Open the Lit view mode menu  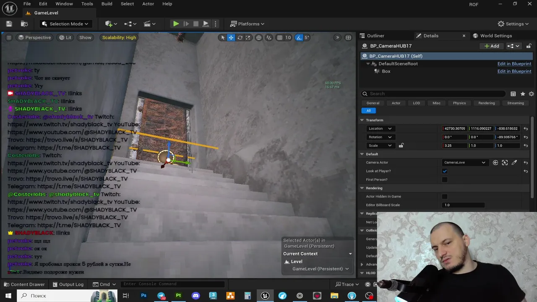tap(65, 37)
